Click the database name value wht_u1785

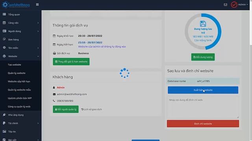203,81
